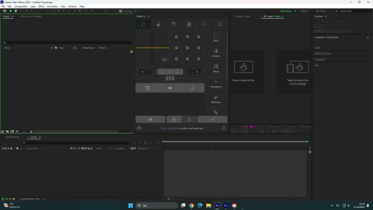The height and width of the screenshot is (210, 373).
Task: Open the Layer panel menu icon
Action: tap(283, 16)
